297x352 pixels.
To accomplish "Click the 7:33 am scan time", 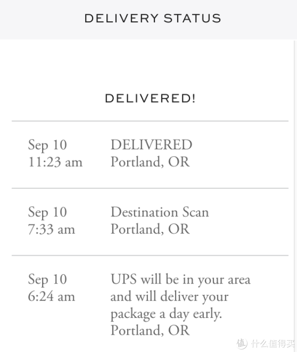I will [51, 229].
